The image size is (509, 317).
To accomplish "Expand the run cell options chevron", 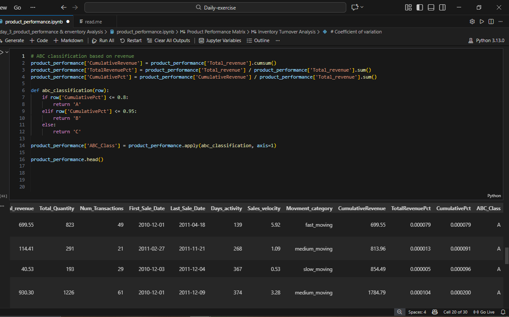I will (x=6, y=53).
